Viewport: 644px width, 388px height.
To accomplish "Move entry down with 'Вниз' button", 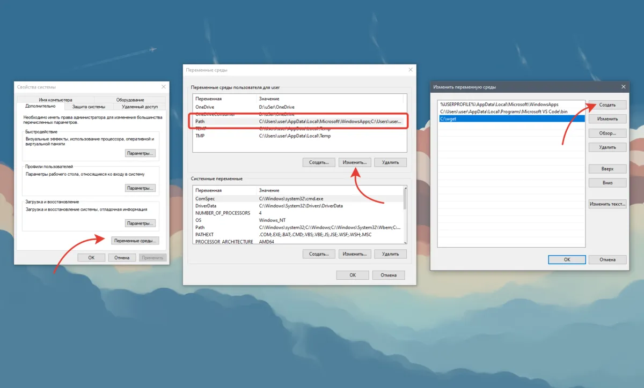I will pos(608,183).
